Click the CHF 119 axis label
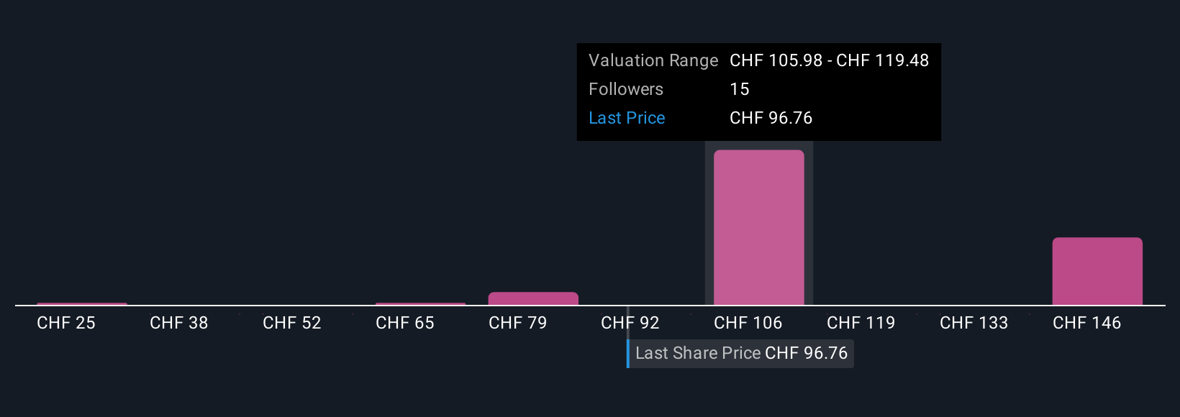Image resolution: width=1180 pixels, height=417 pixels. (x=861, y=323)
